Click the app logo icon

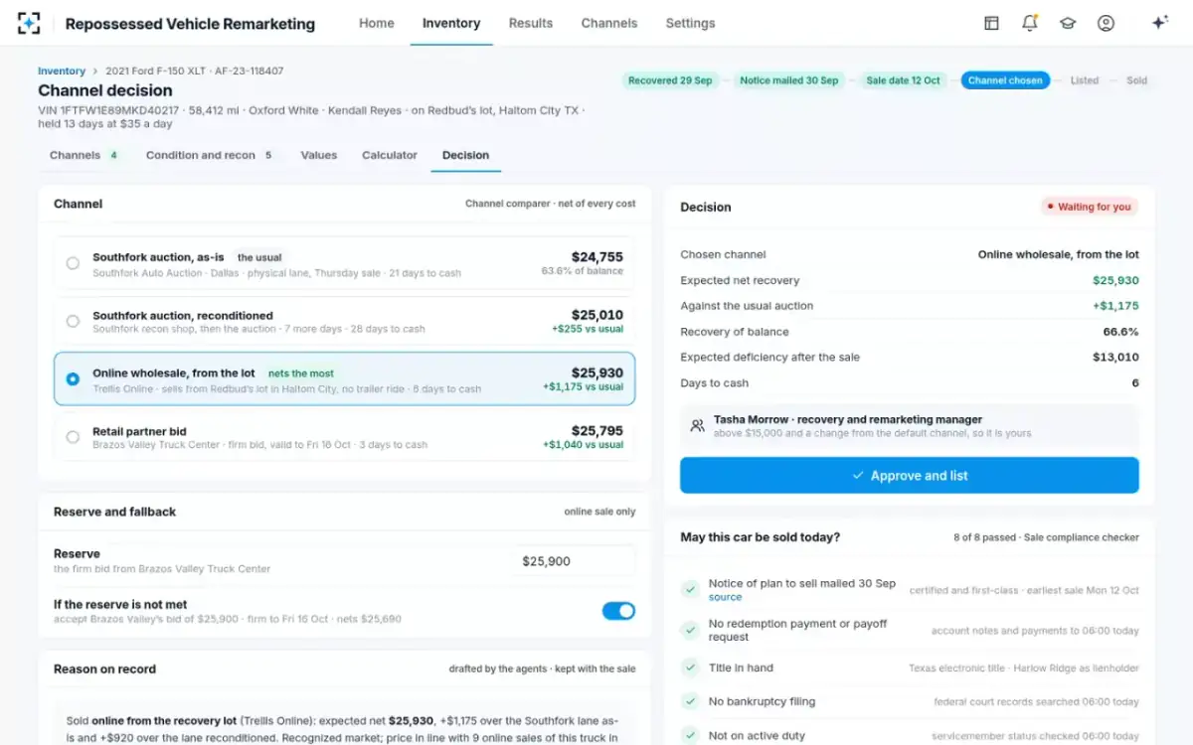click(30, 23)
